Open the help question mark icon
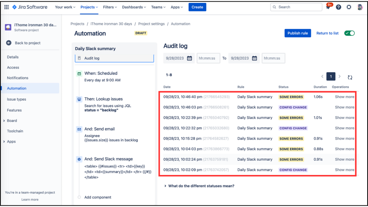Viewport: 368px width, 207px height. 339,7
